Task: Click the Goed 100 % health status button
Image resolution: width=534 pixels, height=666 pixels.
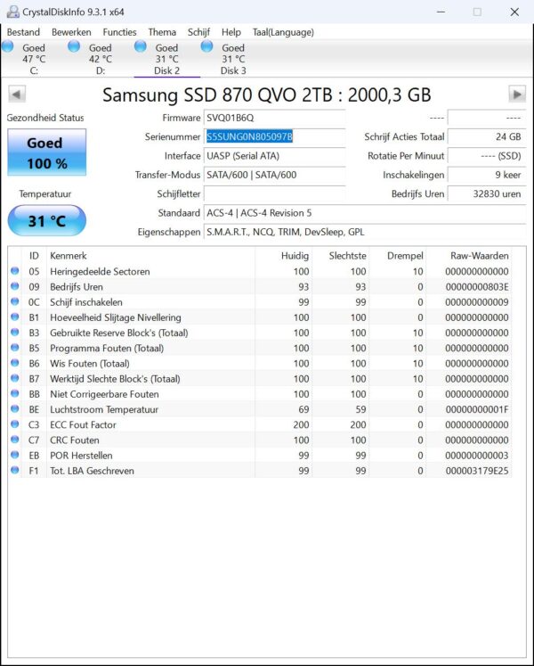Action: tap(46, 152)
